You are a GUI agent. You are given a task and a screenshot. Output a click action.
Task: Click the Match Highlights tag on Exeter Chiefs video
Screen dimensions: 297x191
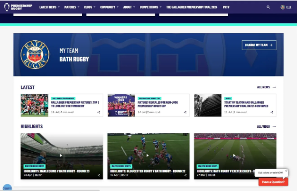(x=208, y=166)
